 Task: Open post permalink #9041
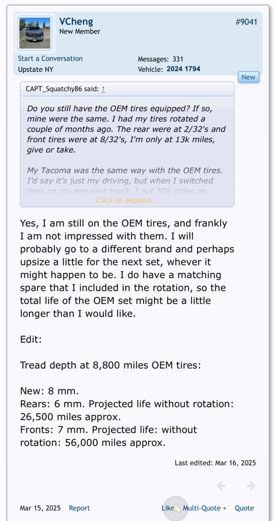246,22
